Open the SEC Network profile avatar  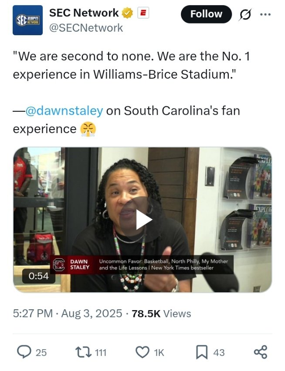coord(27,20)
